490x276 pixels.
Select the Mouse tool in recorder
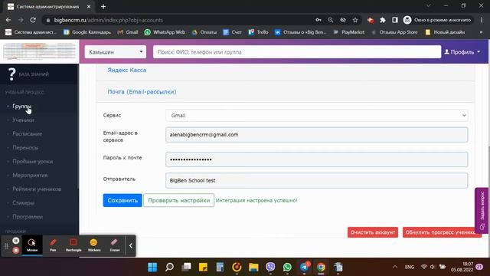(32, 245)
